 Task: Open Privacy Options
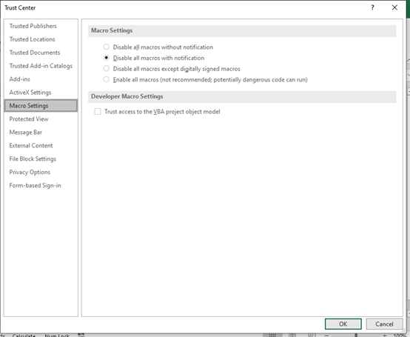click(x=30, y=172)
